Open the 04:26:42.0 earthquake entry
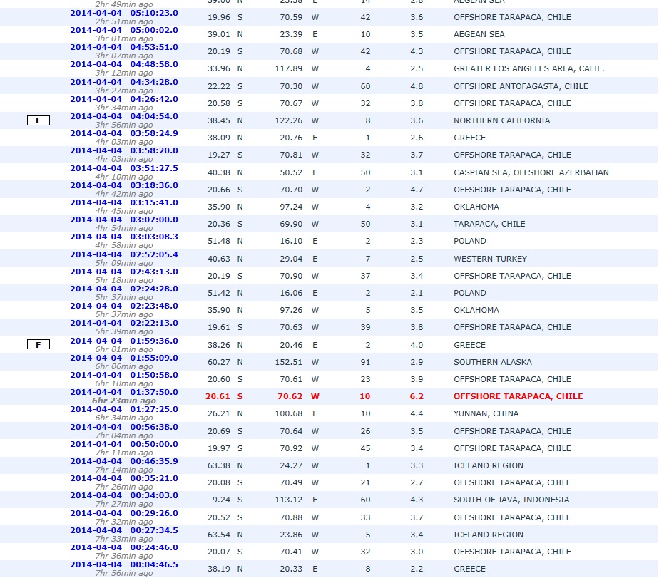 124,99
